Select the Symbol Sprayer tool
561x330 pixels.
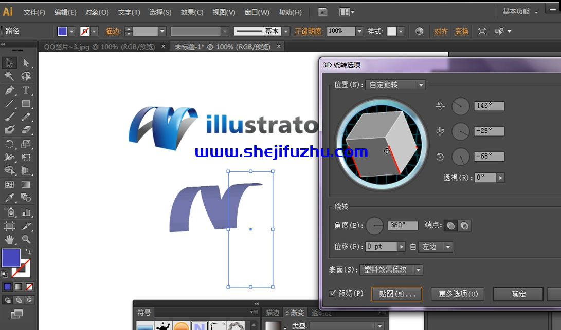point(9,212)
